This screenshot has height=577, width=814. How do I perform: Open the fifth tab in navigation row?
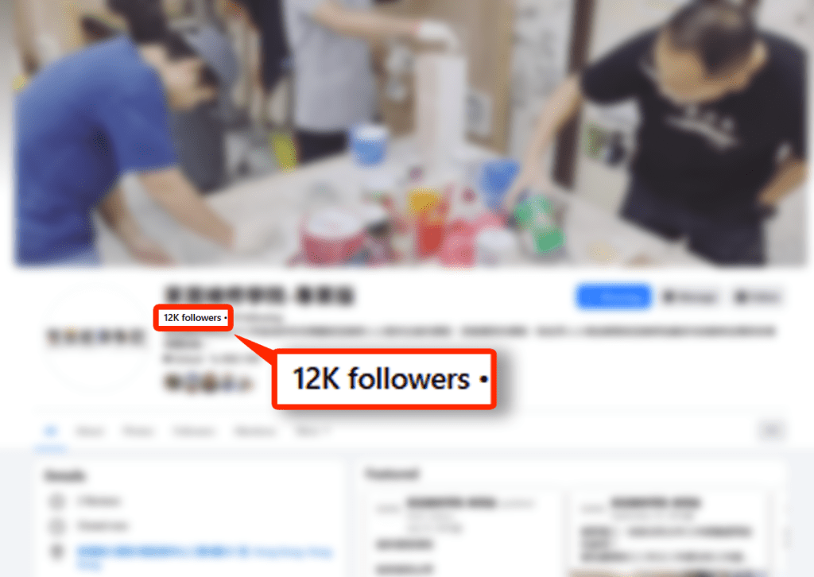pyautogui.click(x=255, y=432)
